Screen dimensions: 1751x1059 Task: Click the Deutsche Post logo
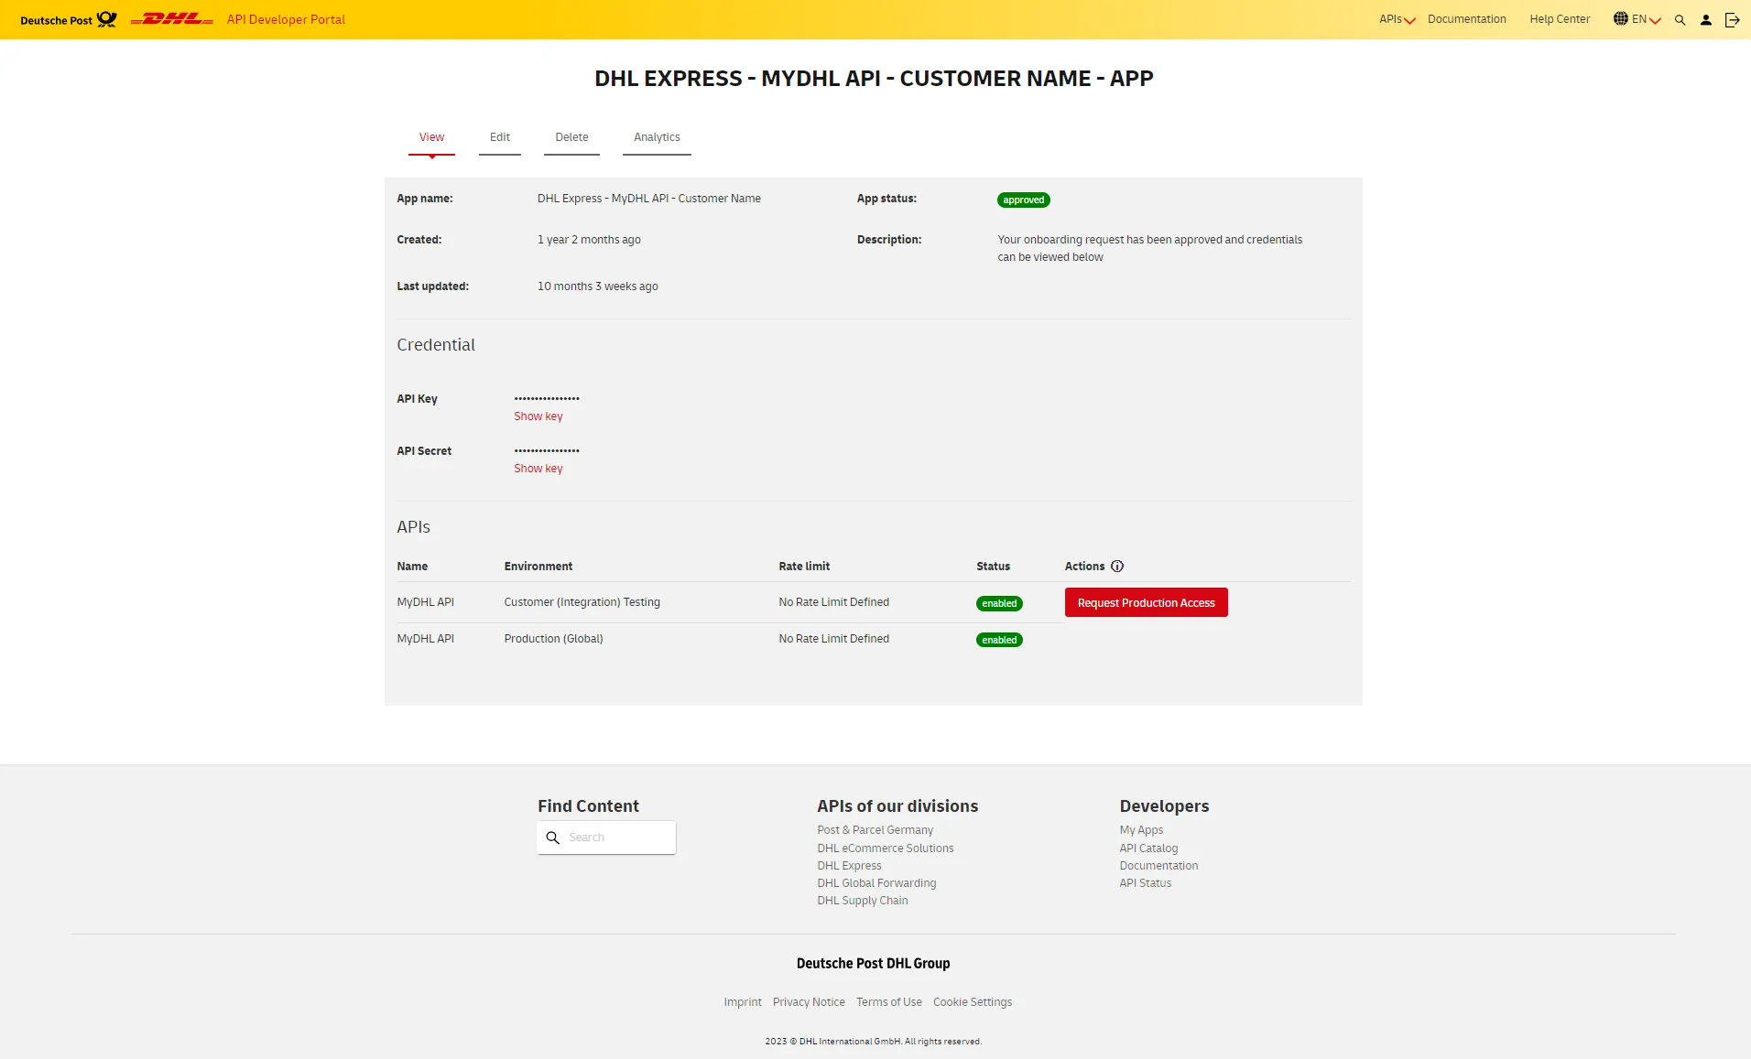pos(68,18)
